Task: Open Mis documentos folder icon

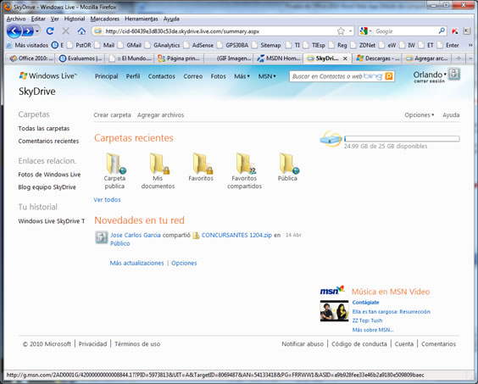Action: (x=159, y=164)
